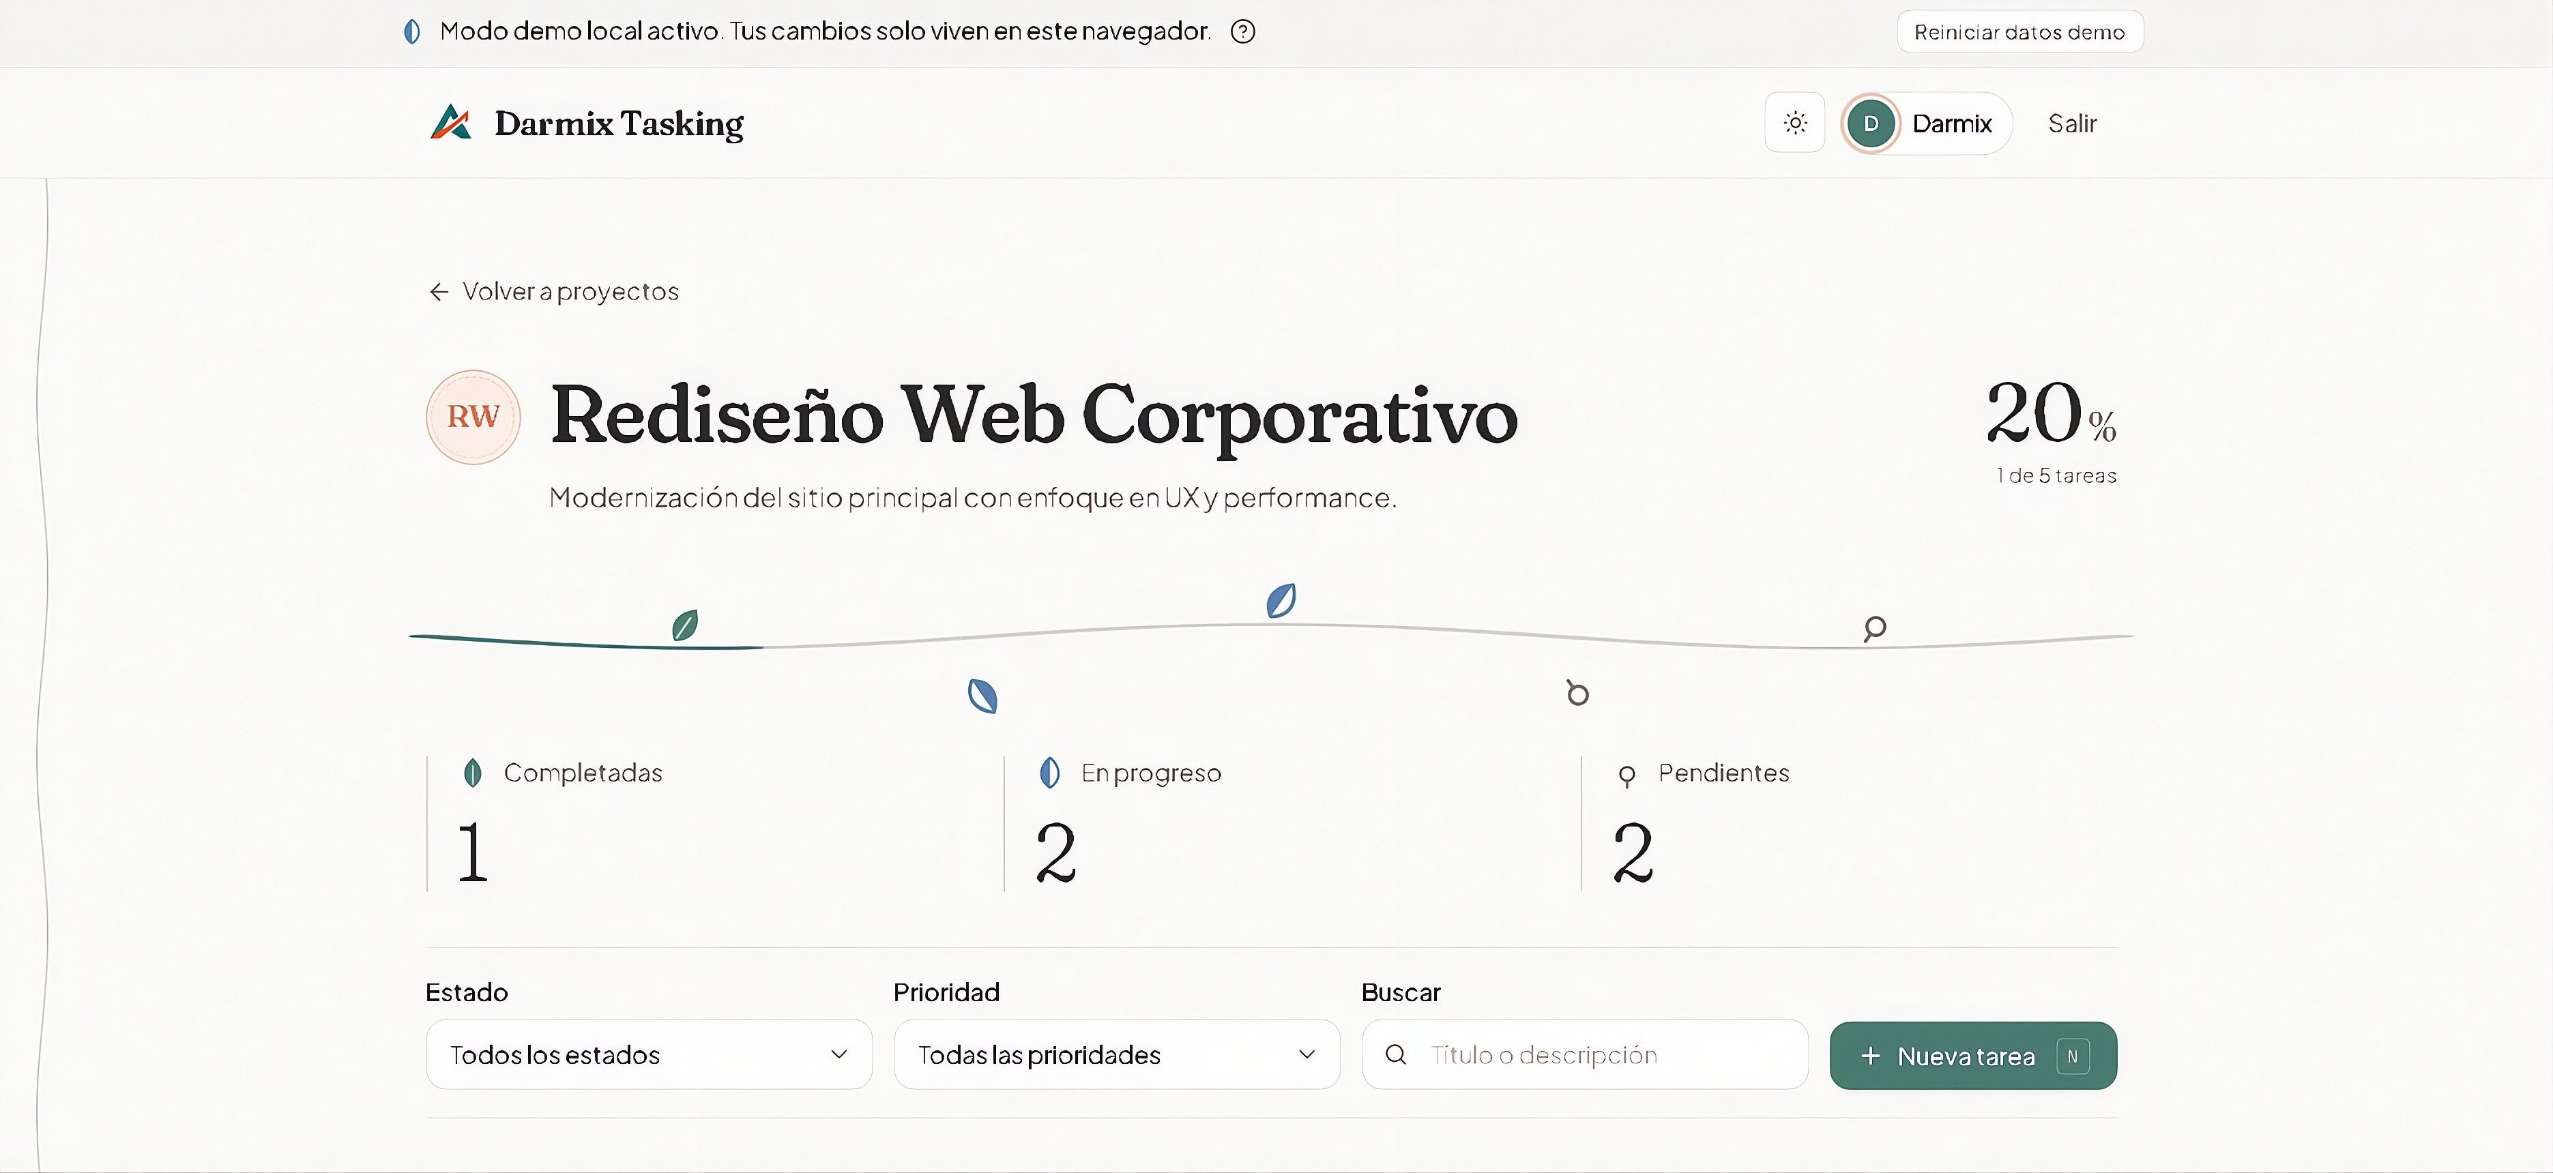Click the Completadas green leaf icon
2553x1173 pixels.
click(x=473, y=773)
